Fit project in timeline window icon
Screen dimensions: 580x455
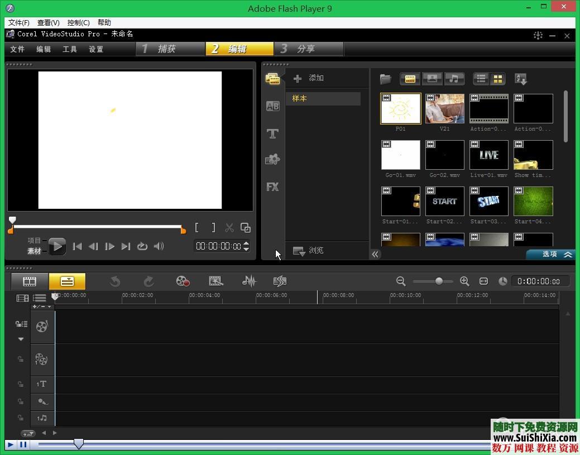coord(483,281)
